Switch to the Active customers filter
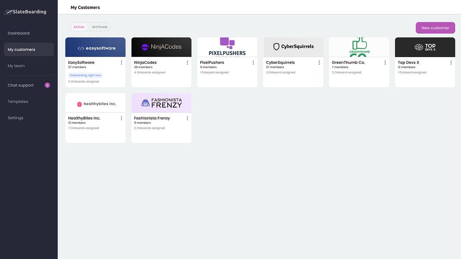This screenshot has height=259, width=461. tap(79, 27)
